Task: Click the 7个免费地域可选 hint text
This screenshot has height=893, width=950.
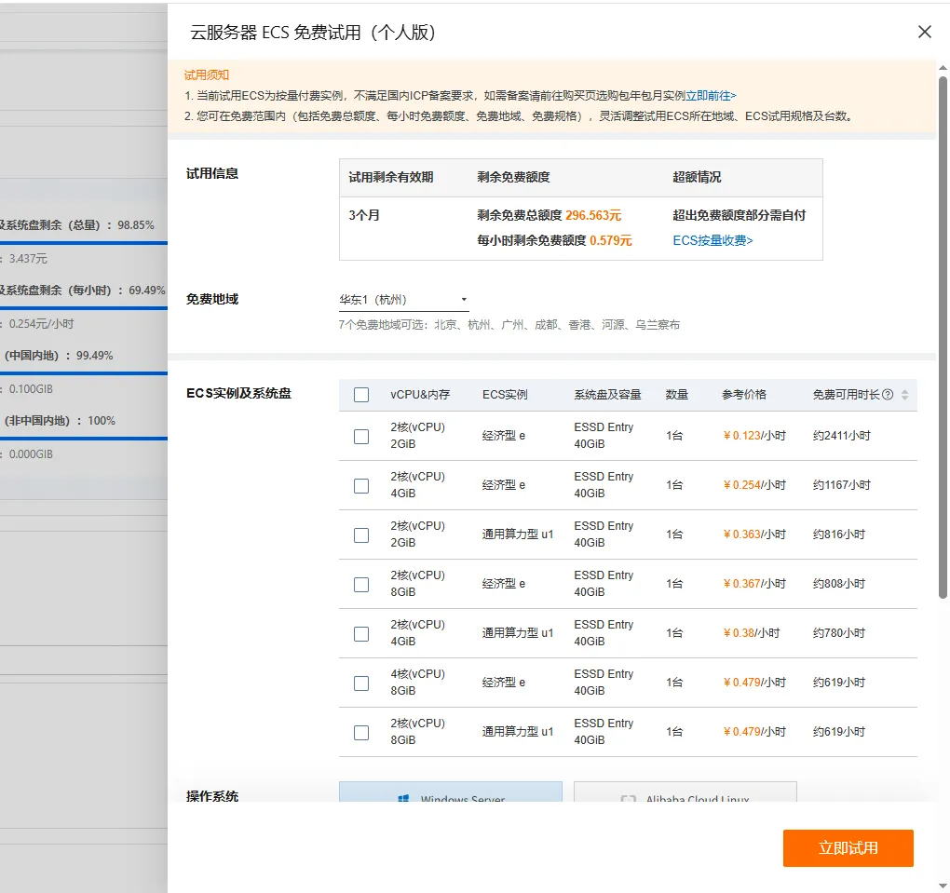Action: (509, 325)
